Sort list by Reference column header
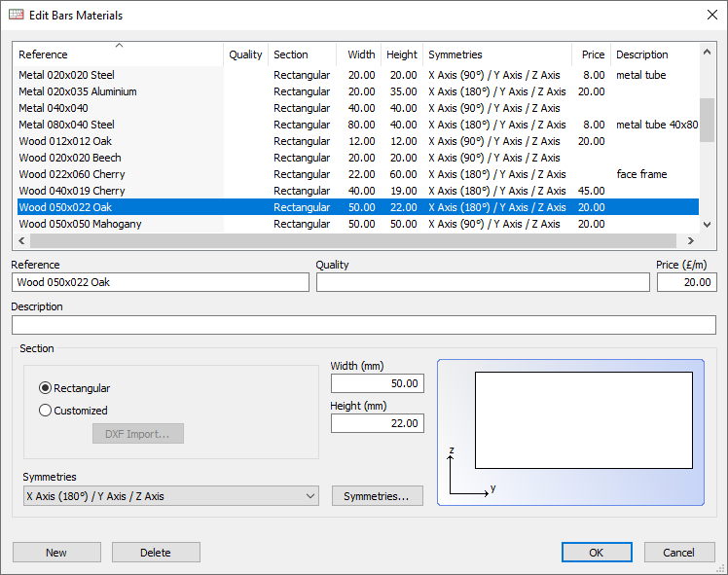This screenshot has height=575, width=728. pyautogui.click(x=120, y=54)
